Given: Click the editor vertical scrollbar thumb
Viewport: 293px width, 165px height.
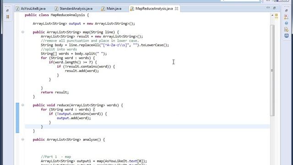Looking at the screenshot, I should pos(272,70).
